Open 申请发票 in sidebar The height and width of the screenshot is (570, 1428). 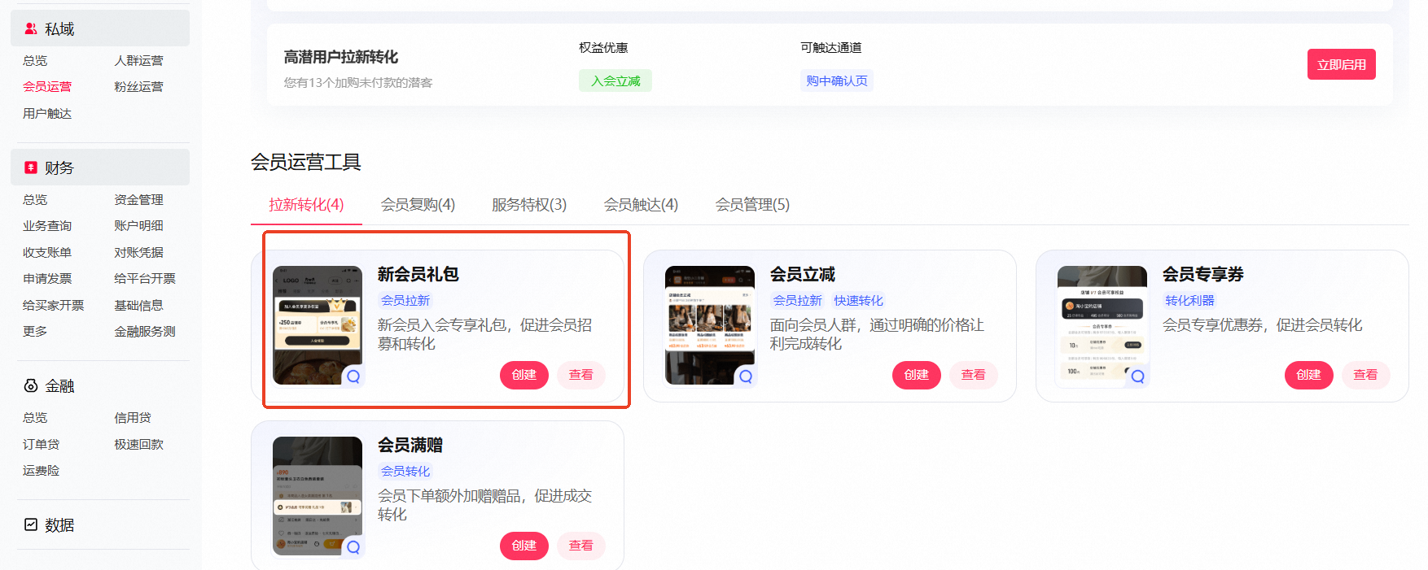pyautogui.click(x=47, y=279)
